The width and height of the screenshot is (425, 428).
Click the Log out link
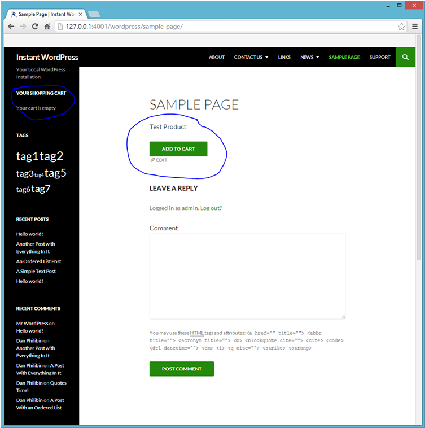211,208
